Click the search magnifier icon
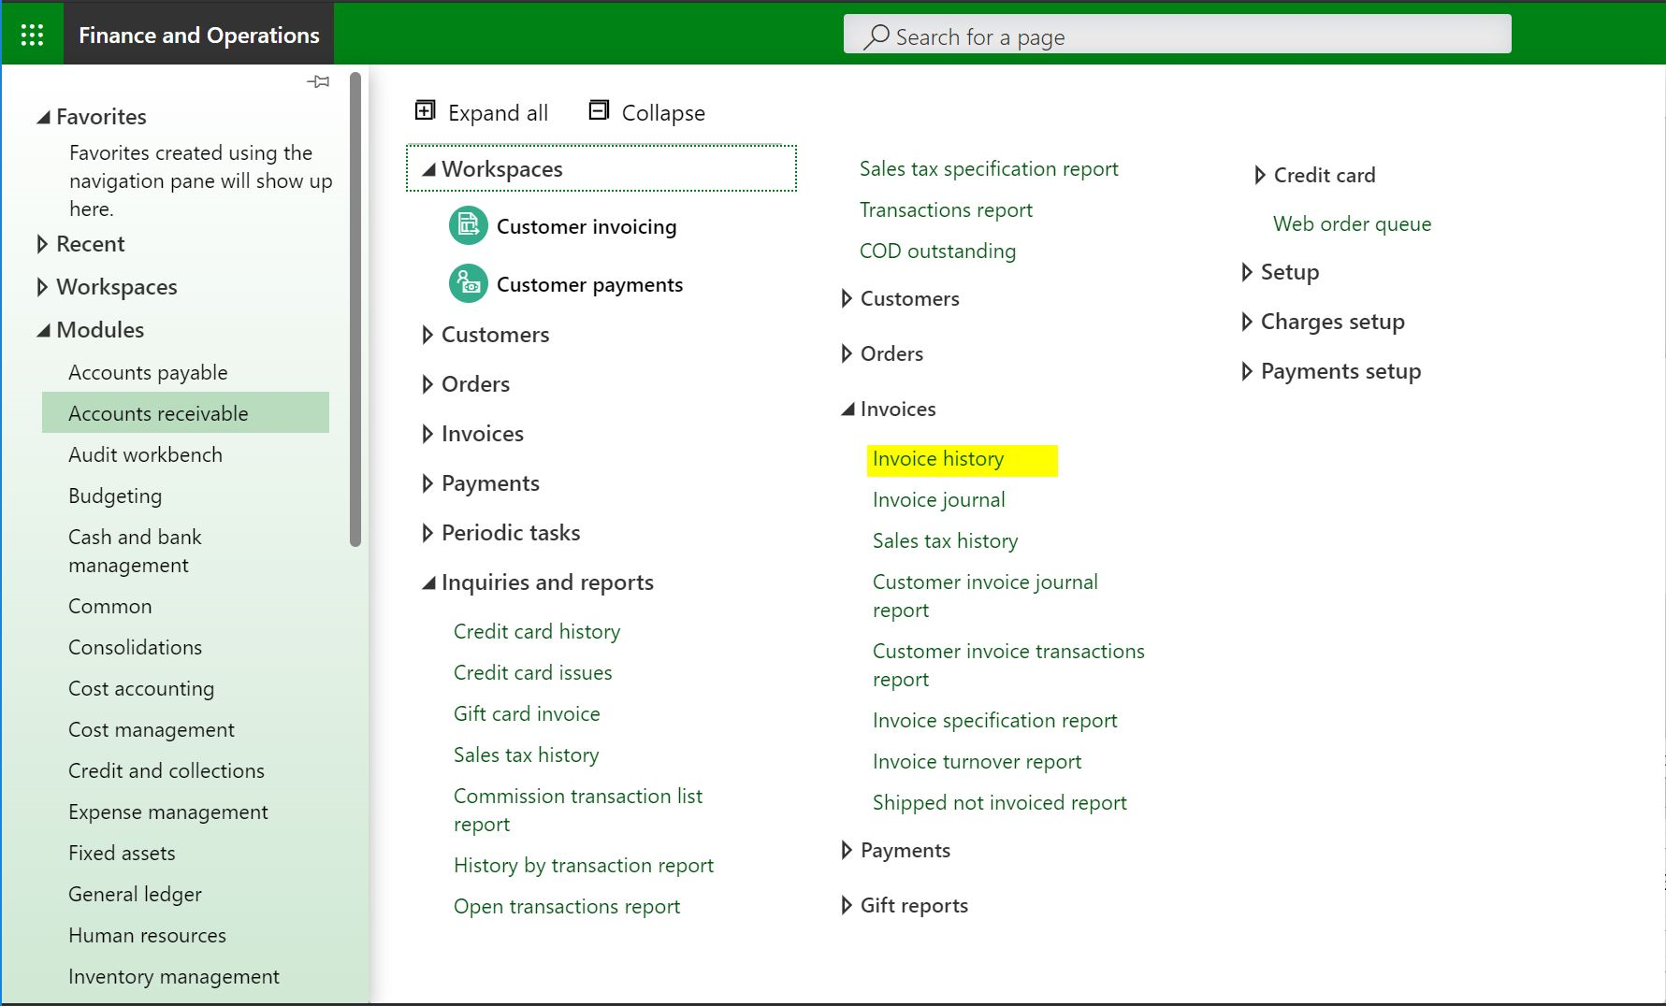Screen dimensions: 1666x1006 876,36
